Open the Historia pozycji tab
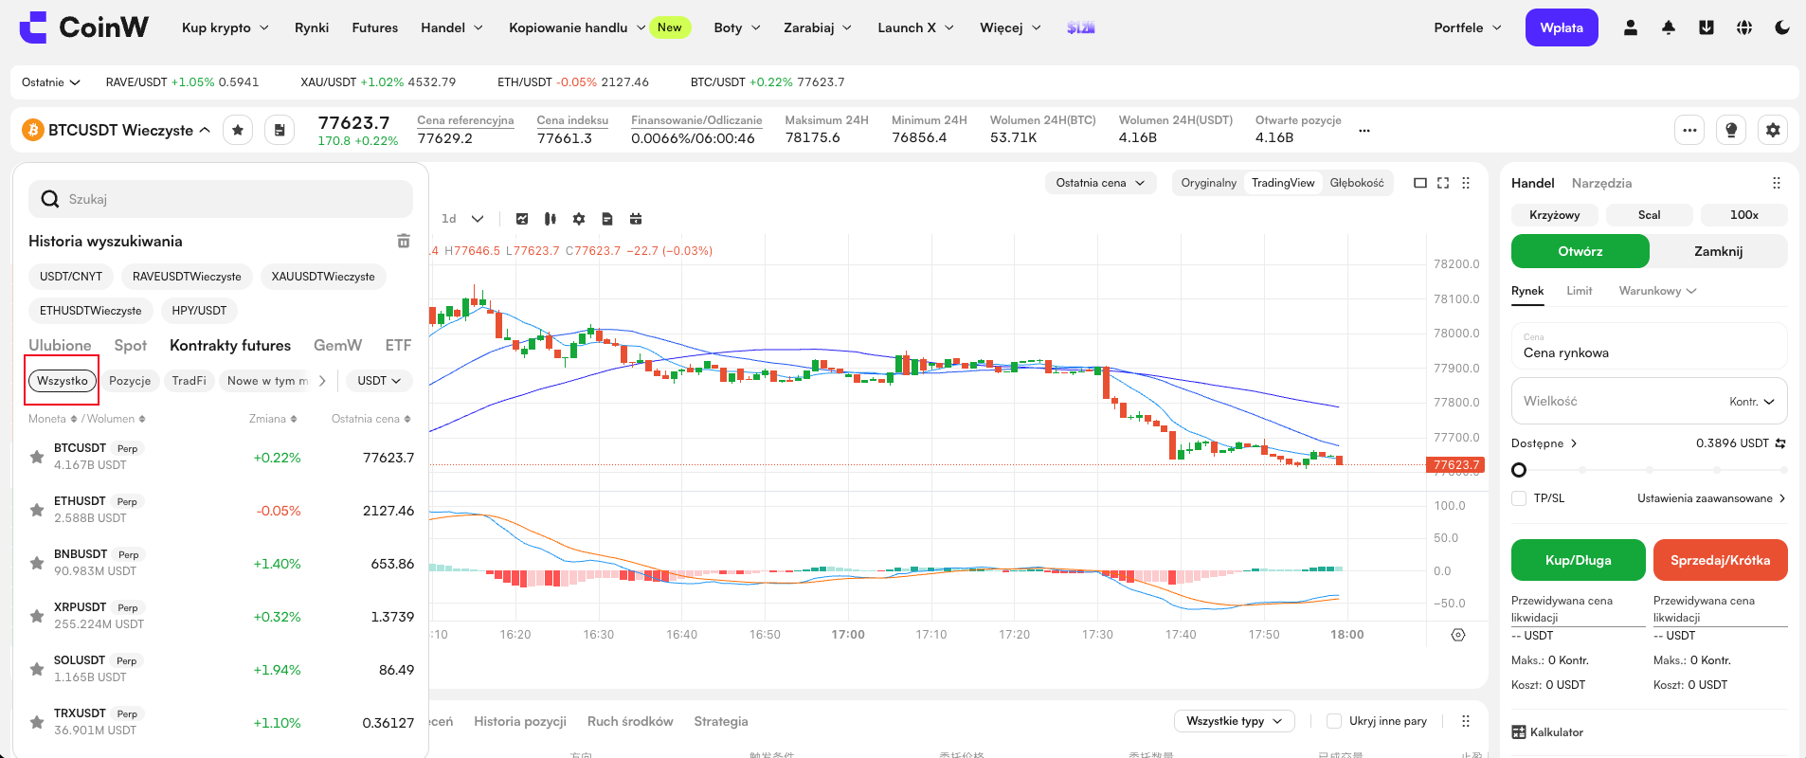The image size is (1806, 758). pyautogui.click(x=520, y=721)
